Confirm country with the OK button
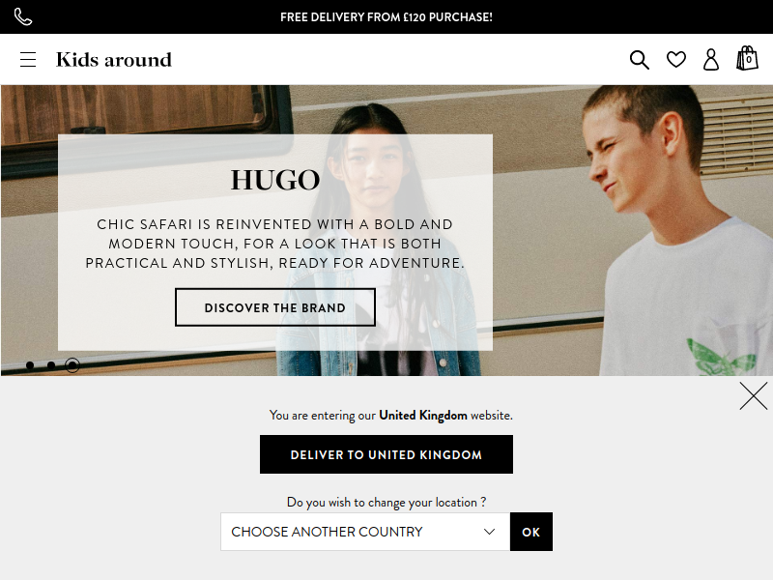The image size is (773, 580). pos(530,532)
